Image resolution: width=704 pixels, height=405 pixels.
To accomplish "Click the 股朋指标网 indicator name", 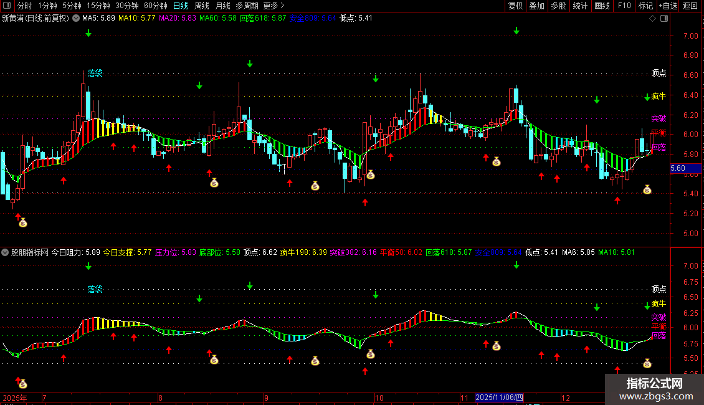I will coord(30,252).
